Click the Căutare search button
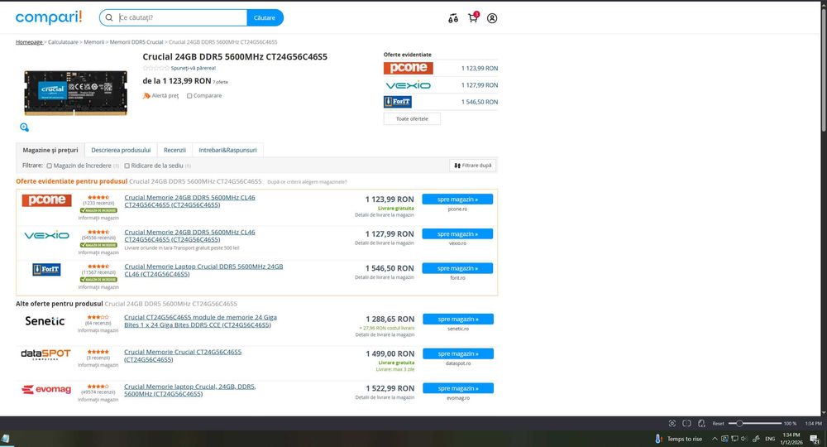 [x=265, y=17]
